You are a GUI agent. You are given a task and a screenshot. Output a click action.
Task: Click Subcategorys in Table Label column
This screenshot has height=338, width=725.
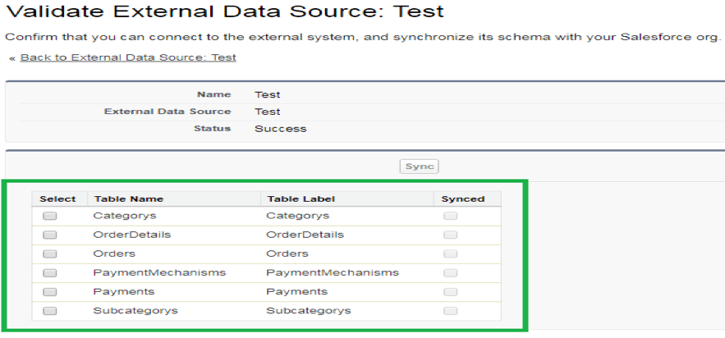[x=309, y=310]
